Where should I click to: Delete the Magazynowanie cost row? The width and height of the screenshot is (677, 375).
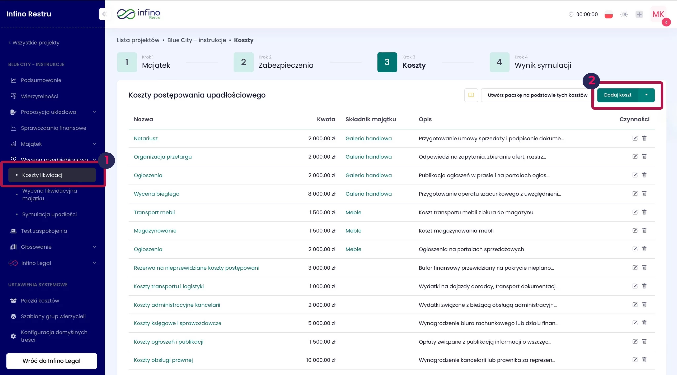coord(644,231)
